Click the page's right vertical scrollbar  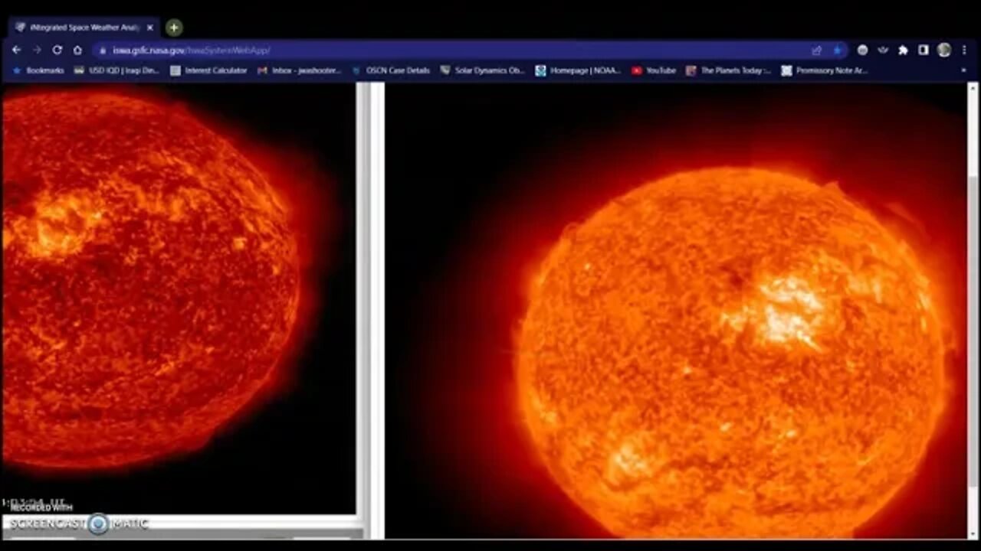coord(973,310)
